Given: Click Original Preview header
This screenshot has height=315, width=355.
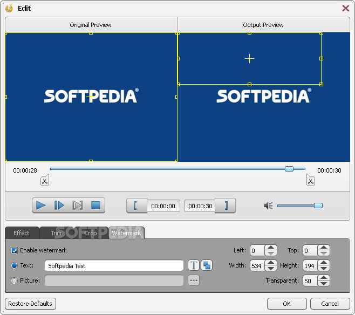Looking at the screenshot, I should [x=91, y=25].
